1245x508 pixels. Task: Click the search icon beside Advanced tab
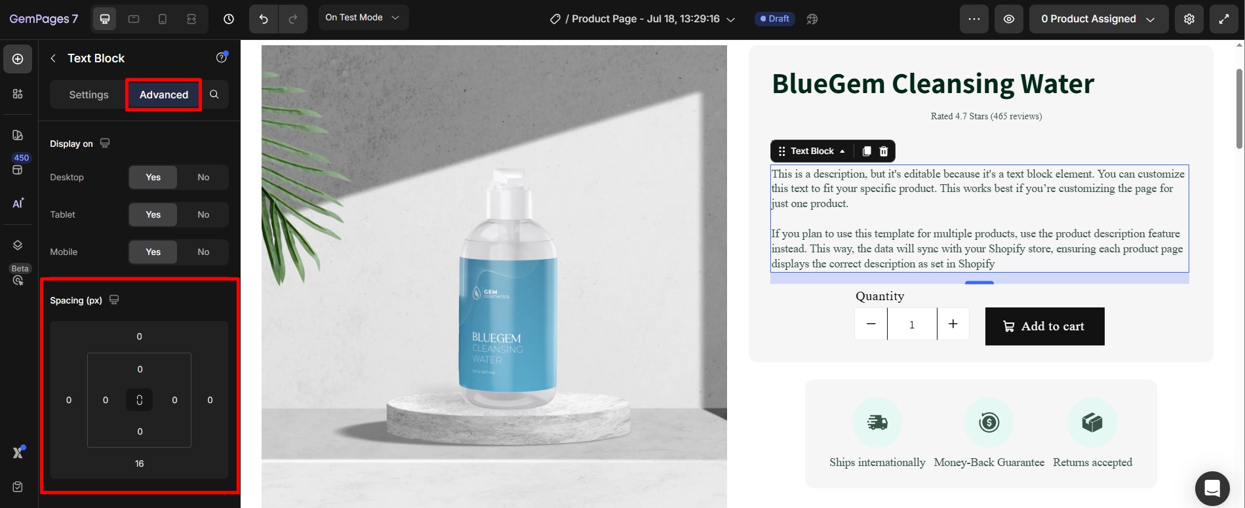tap(214, 94)
